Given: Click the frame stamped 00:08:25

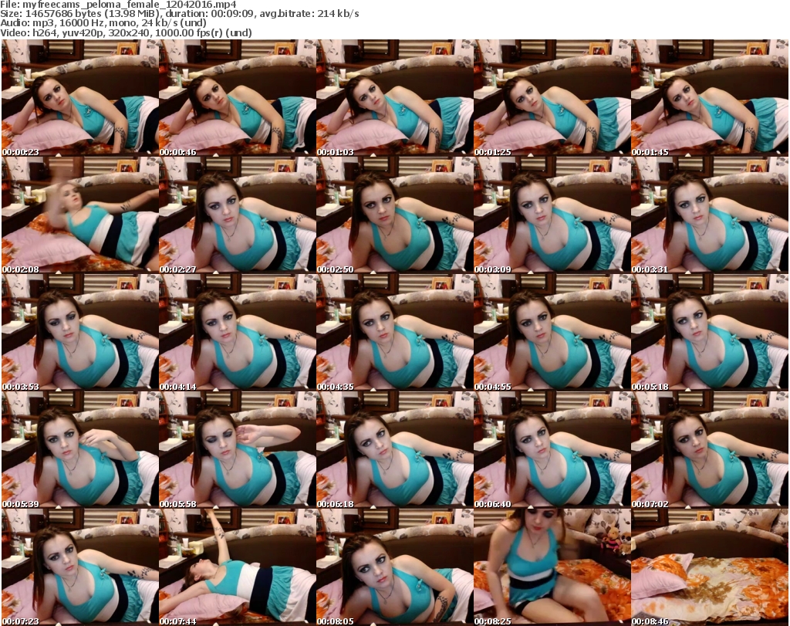Looking at the screenshot, I should [552, 567].
